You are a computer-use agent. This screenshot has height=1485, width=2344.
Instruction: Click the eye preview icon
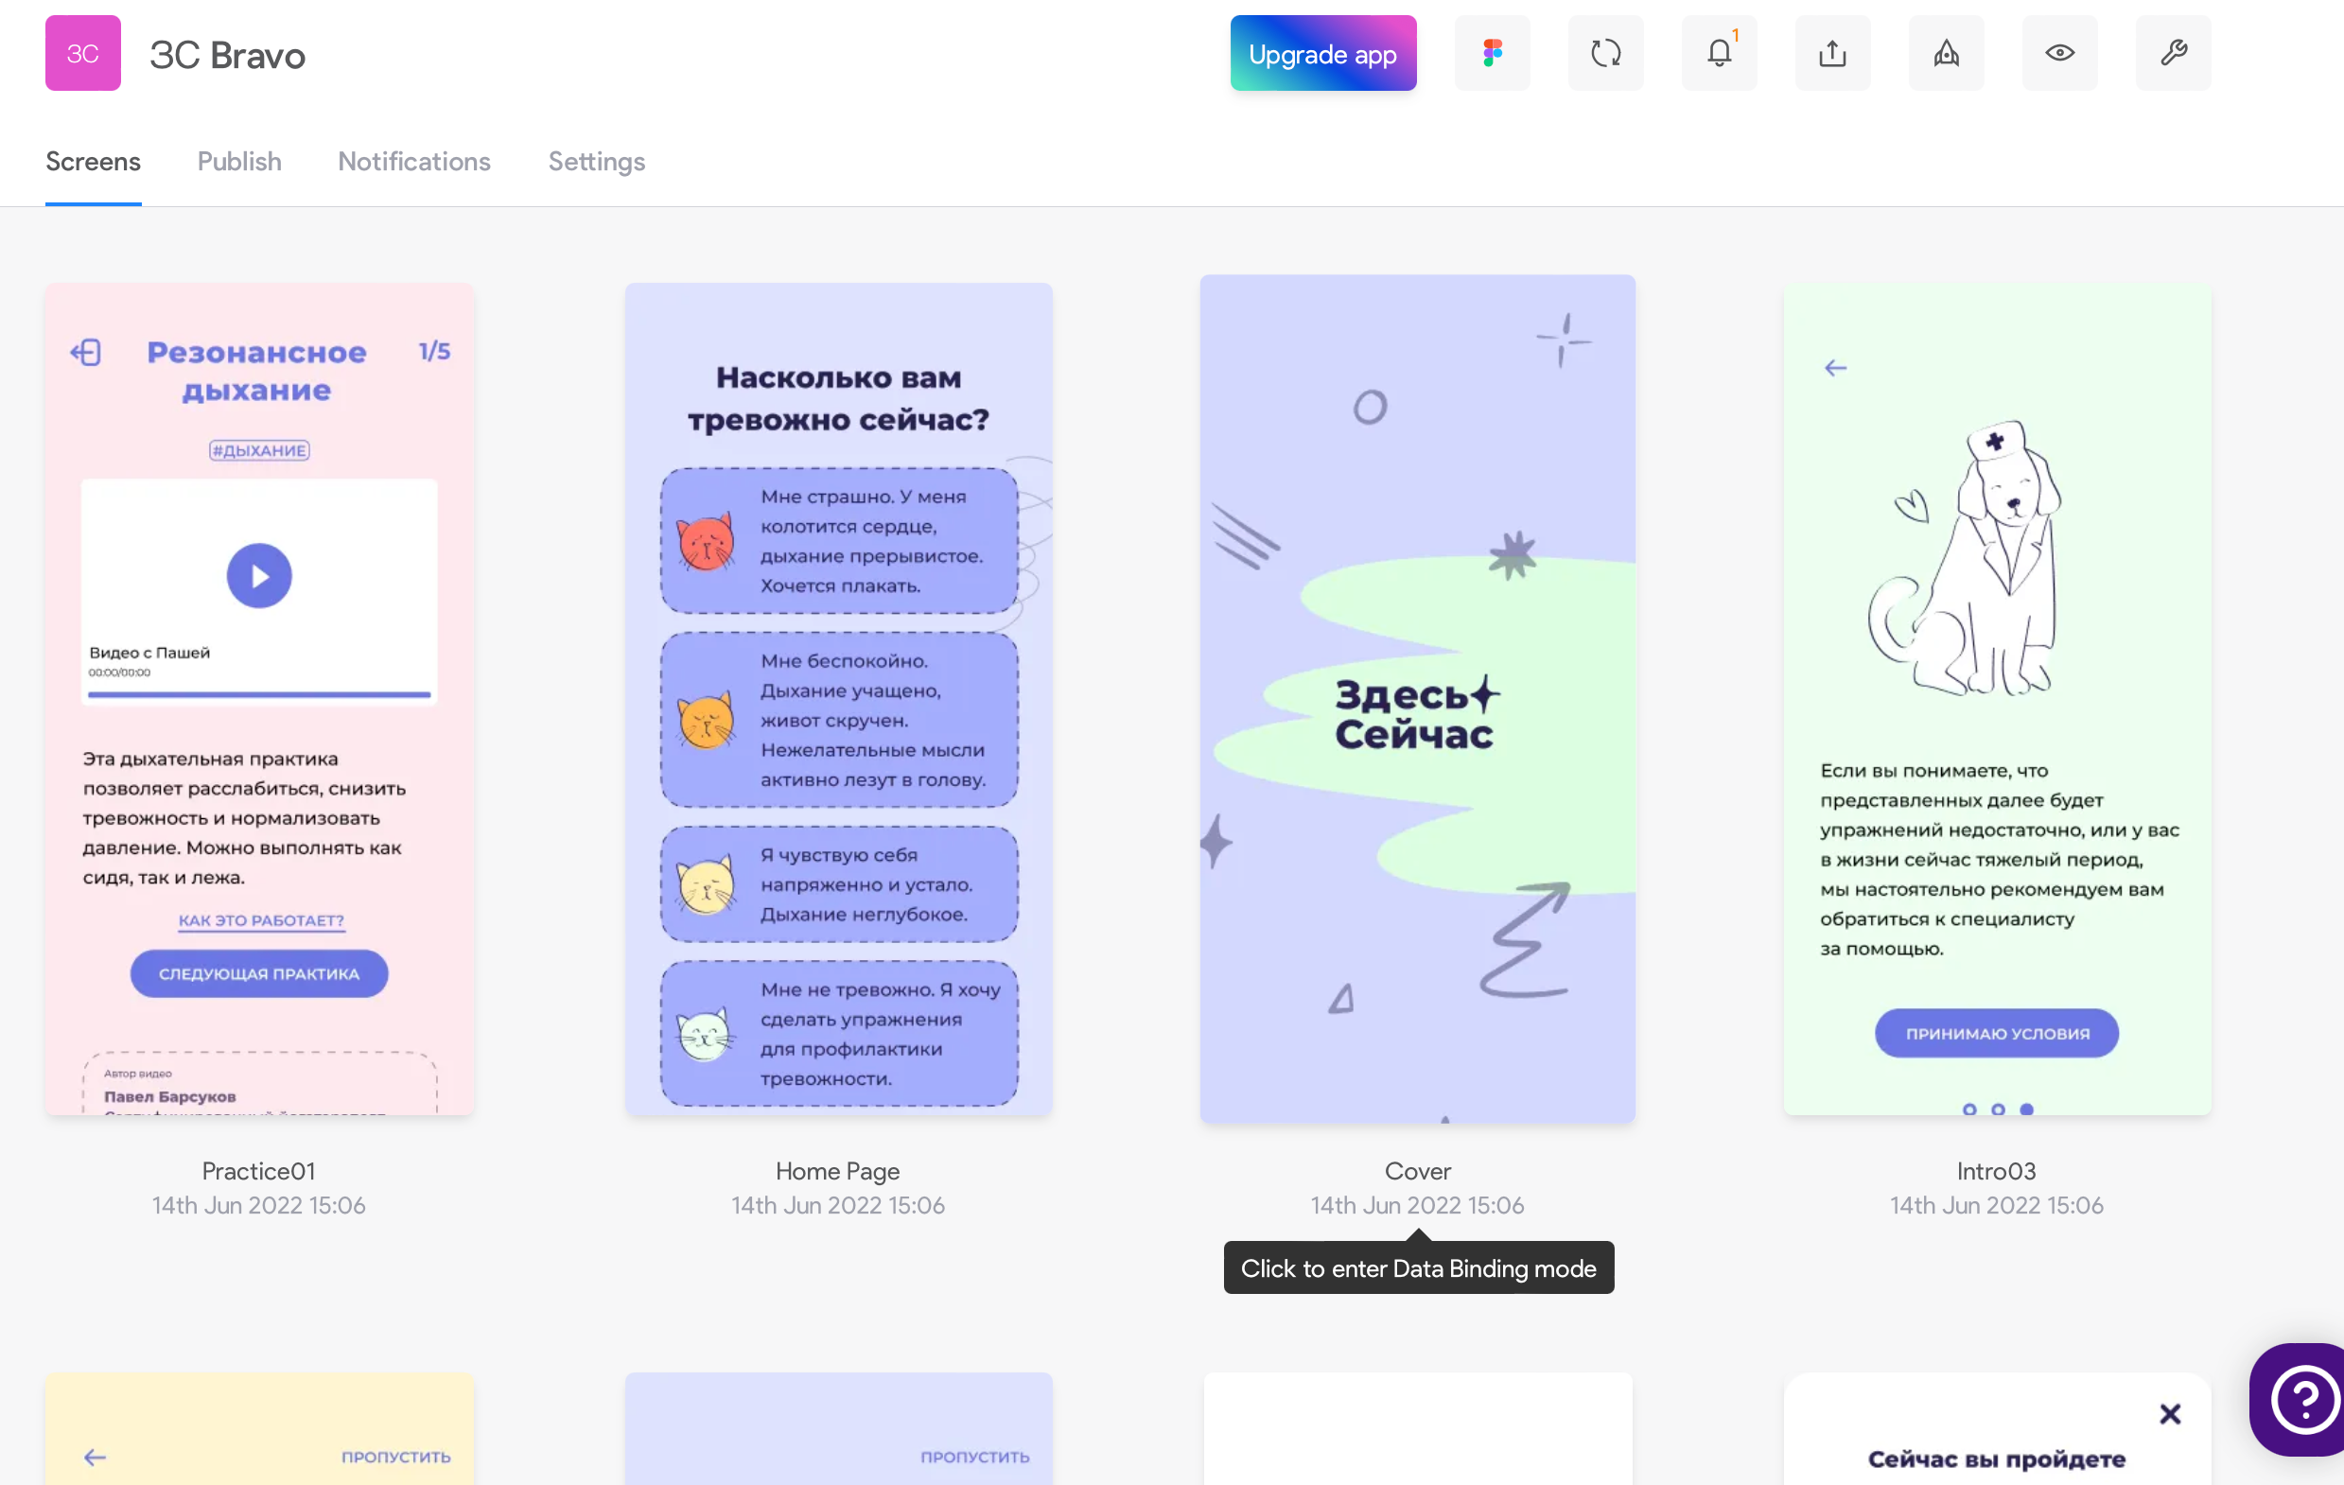point(2060,54)
